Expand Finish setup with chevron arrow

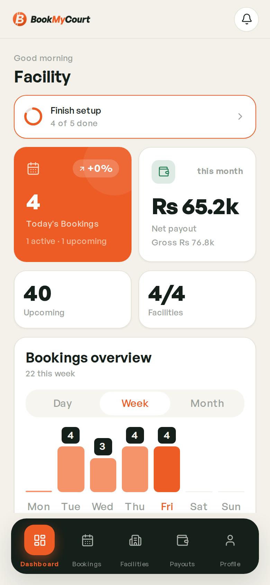(240, 116)
